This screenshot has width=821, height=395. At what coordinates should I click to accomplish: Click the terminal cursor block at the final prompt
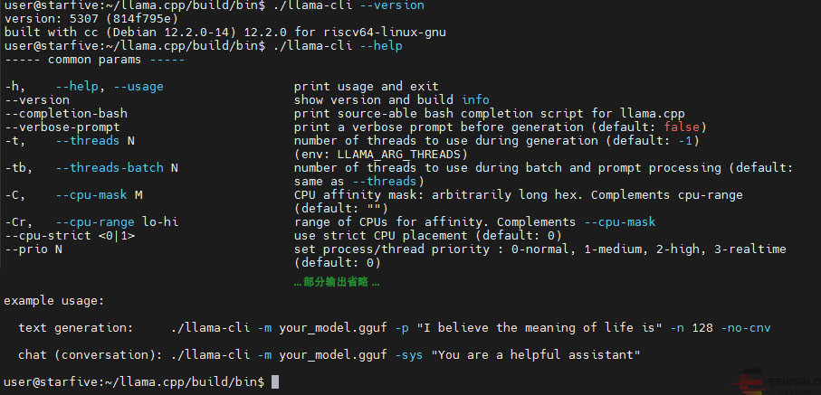click(x=275, y=382)
